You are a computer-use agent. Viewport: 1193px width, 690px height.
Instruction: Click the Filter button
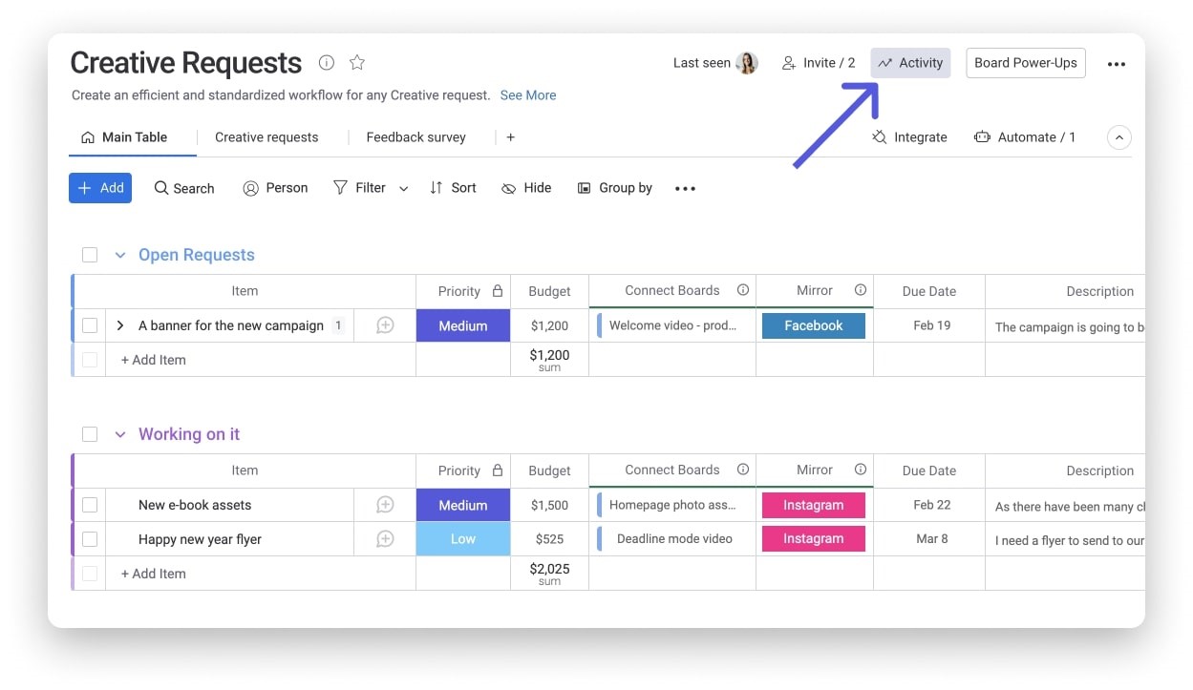tap(359, 188)
